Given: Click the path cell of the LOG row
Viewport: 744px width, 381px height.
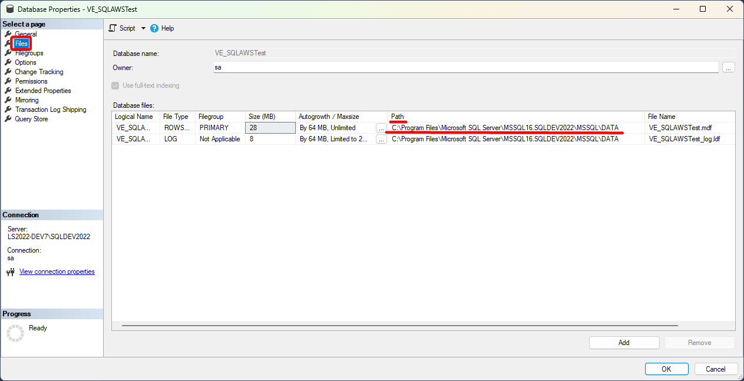Looking at the screenshot, I should click(517, 139).
